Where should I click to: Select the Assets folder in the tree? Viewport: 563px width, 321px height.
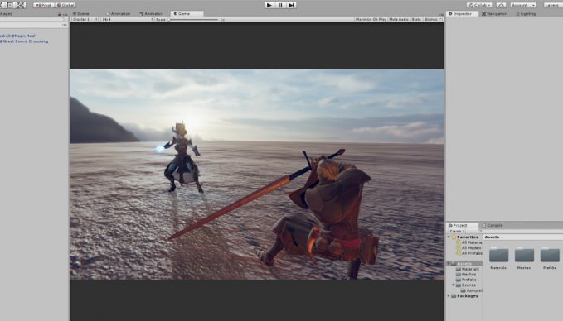[x=464, y=264]
